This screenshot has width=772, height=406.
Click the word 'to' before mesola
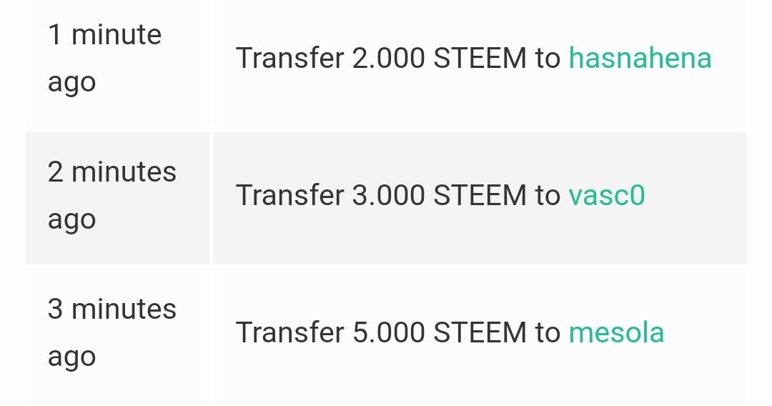tap(548, 332)
